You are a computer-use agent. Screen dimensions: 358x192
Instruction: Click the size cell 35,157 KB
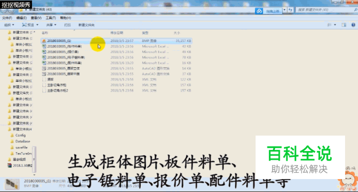[x=183, y=41]
